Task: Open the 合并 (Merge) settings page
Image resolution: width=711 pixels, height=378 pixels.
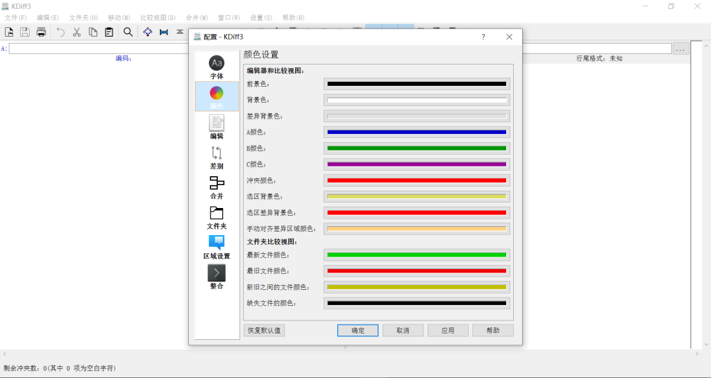Action: (217, 187)
